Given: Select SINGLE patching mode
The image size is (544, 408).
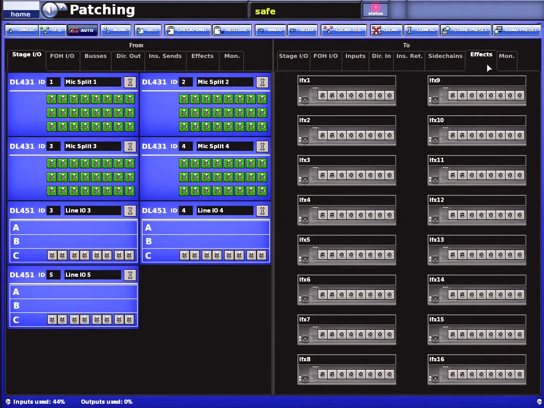Looking at the screenshot, I should (x=21, y=30).
